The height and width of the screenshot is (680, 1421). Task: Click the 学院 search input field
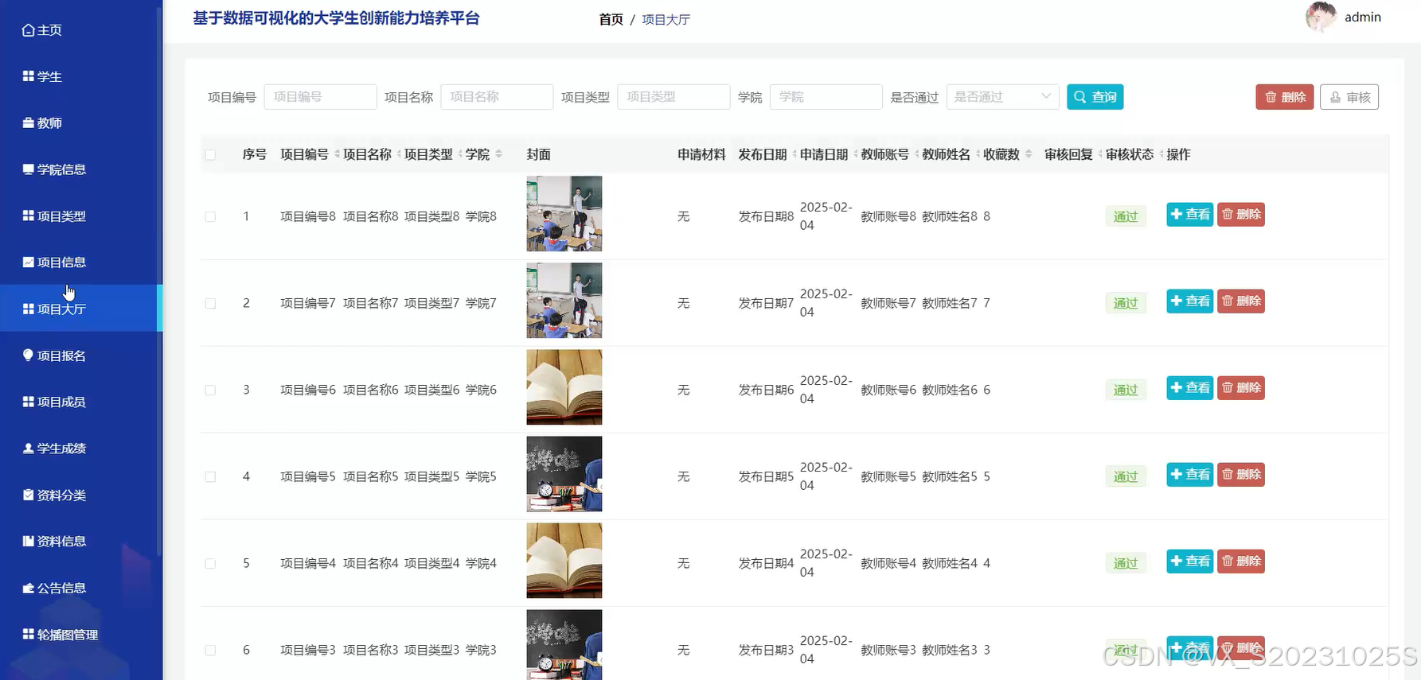click(x=826, y=97)
